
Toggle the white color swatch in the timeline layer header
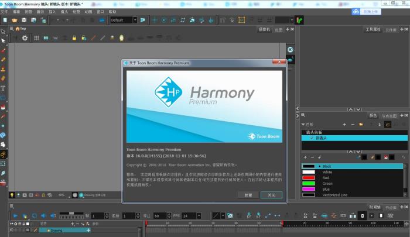pyautogui.click(x=28, y=224)
